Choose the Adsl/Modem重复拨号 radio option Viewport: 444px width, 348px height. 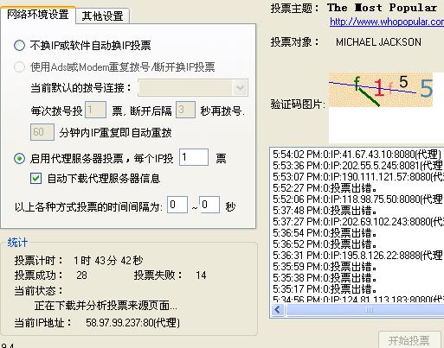pyautogui.click(x=19, y=67)
